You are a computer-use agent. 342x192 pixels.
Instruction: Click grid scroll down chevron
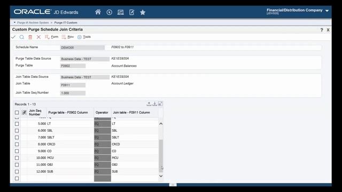click(x=161, y=176)
